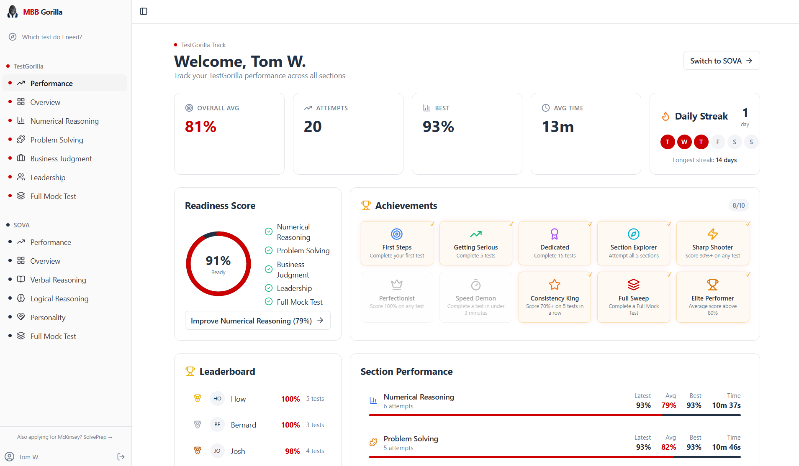Follow the SolvePrep McKinsey link
The height and width of the screenshot is (466, 799).
(65, 437)
